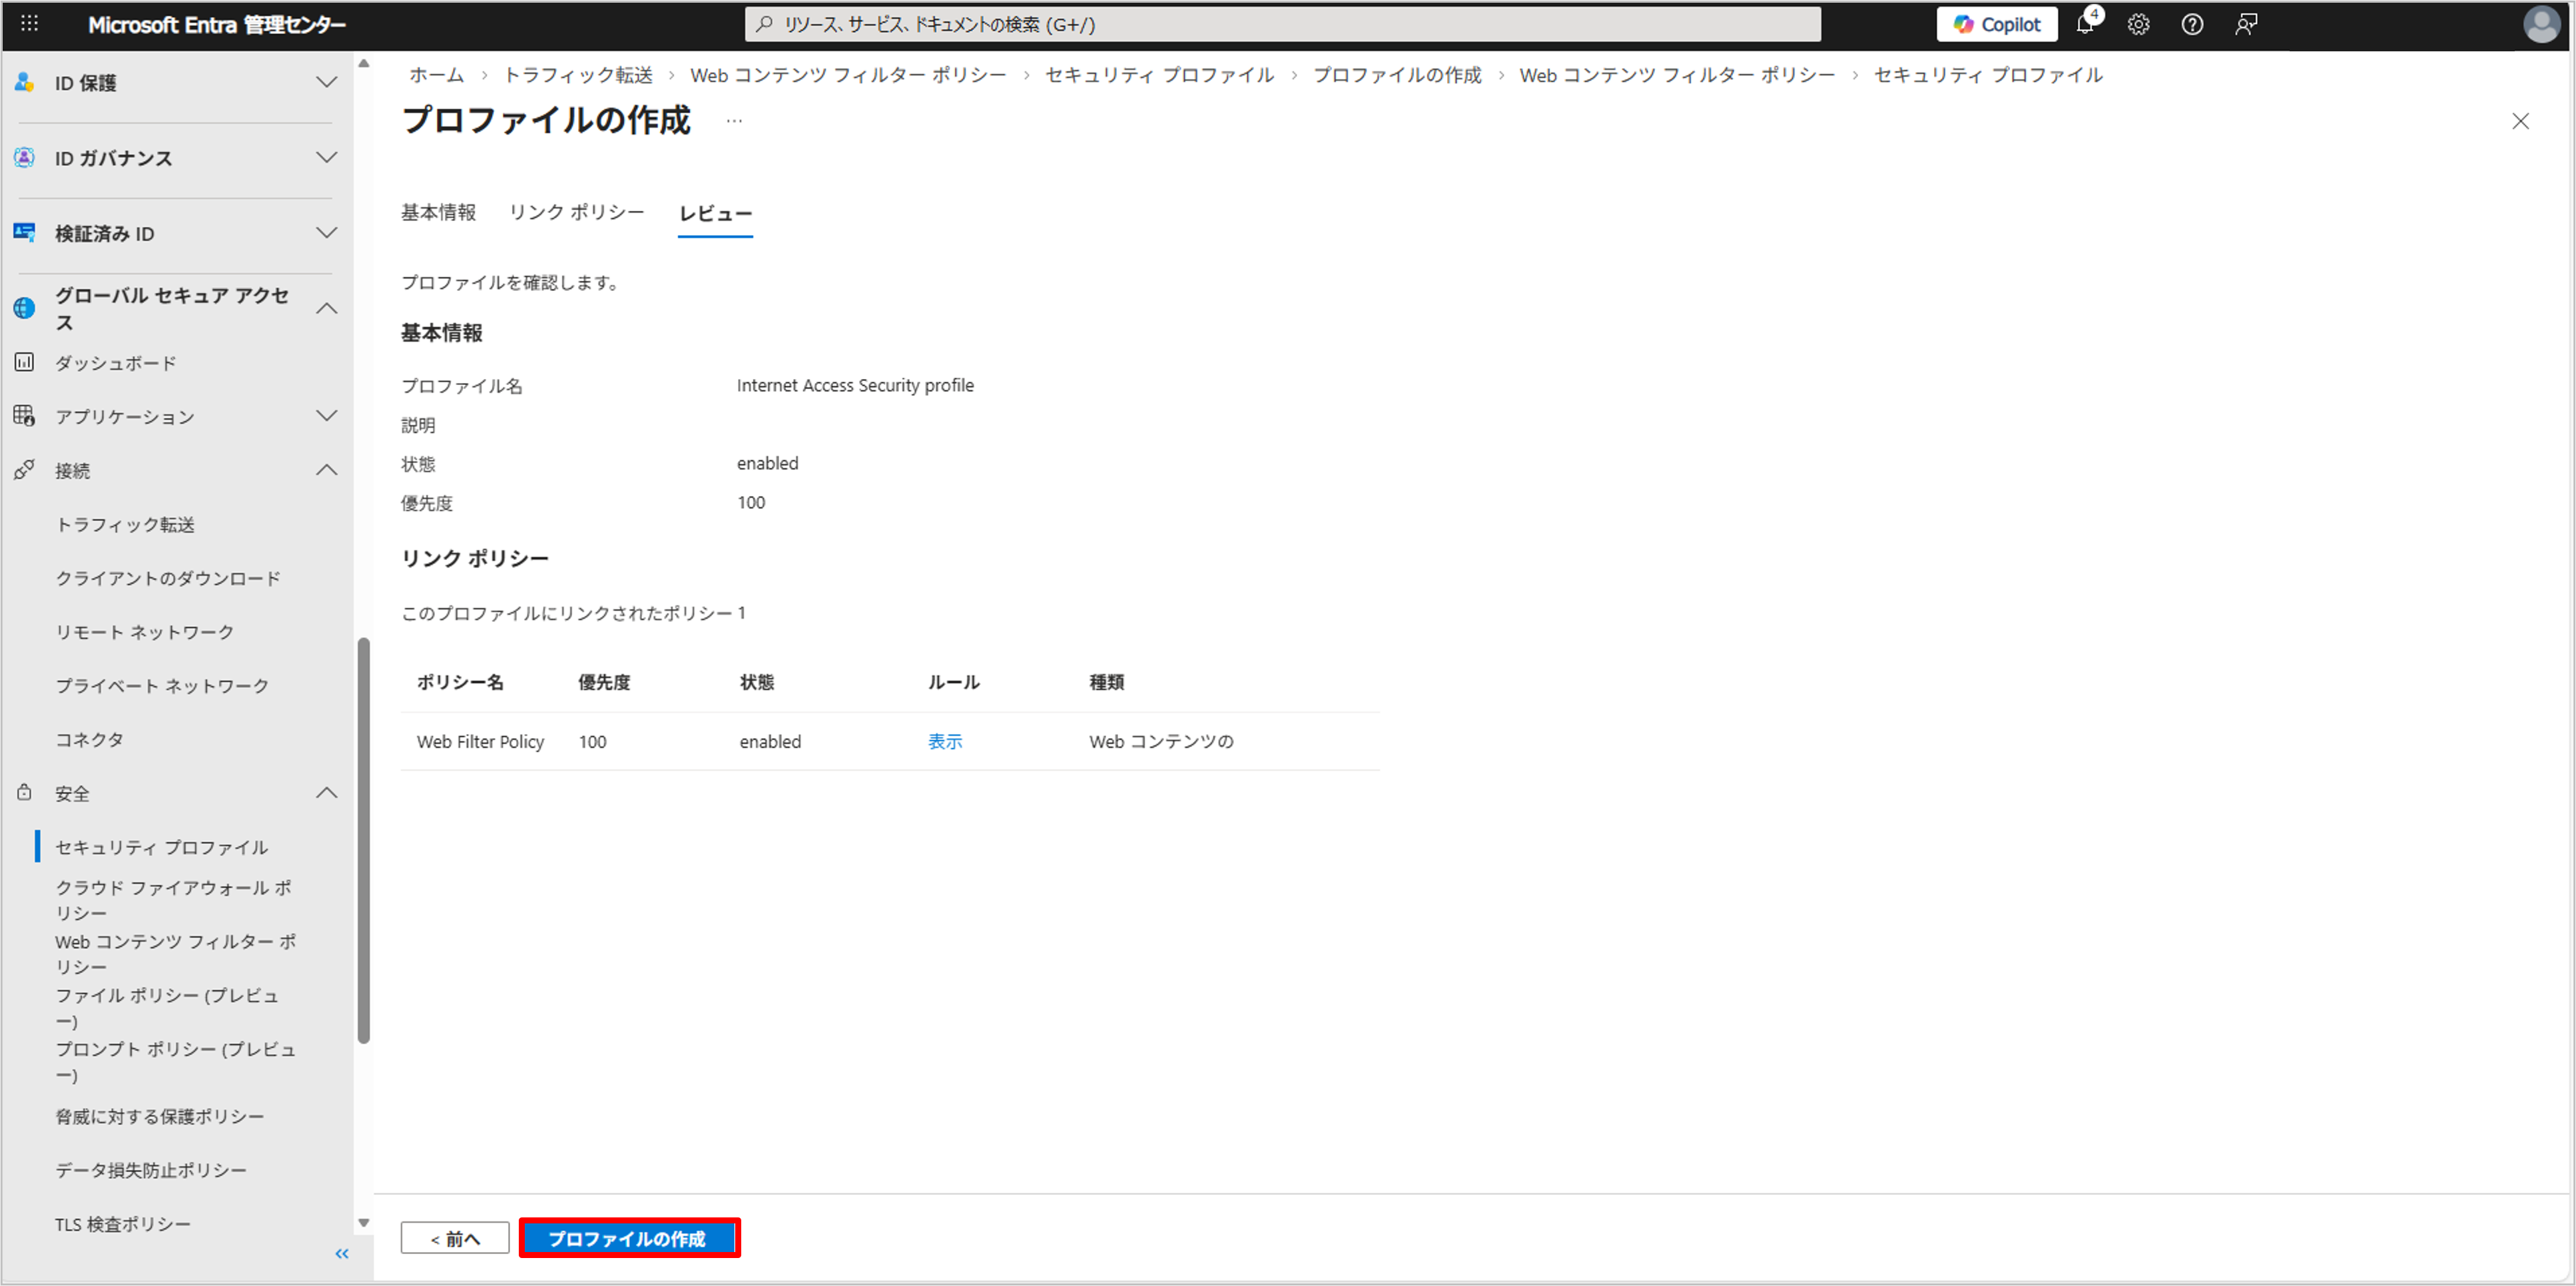
Task: Open the help question mark icon
Action: (x=2192, y=24)
